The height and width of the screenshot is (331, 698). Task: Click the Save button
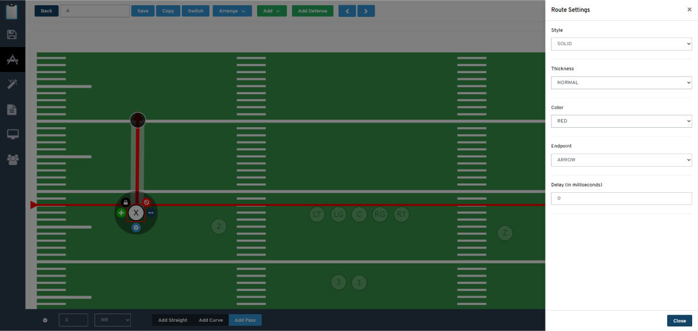[x=143, y=11]
